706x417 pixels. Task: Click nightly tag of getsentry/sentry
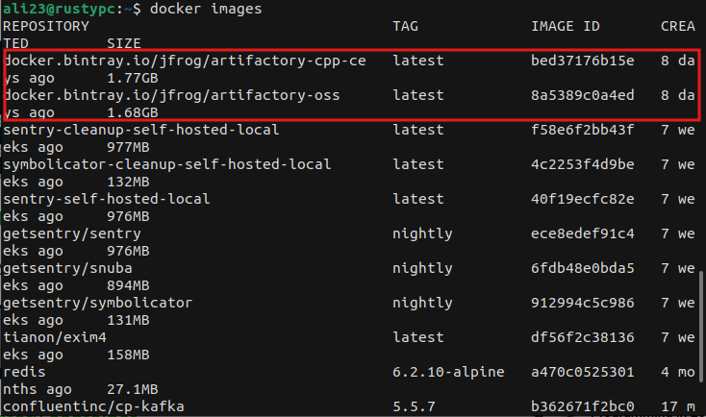(422, 233)
